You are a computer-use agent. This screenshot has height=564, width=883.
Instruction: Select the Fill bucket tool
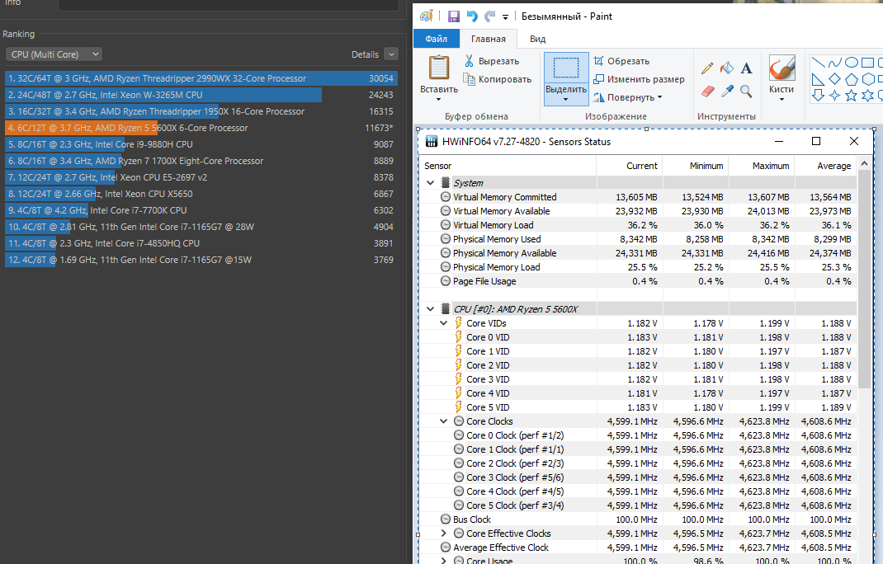coord(727,68)
